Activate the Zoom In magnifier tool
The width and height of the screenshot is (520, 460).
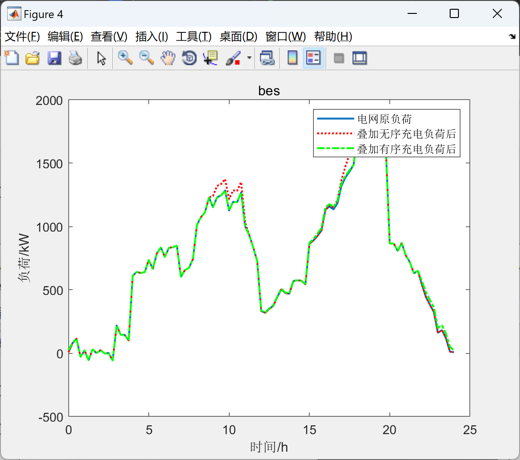click(x=125, y=58)
